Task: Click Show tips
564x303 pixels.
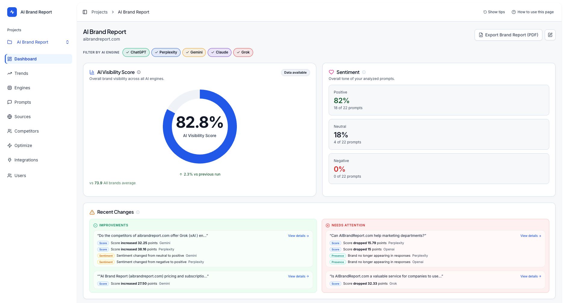Action: (x=494, y=12)
